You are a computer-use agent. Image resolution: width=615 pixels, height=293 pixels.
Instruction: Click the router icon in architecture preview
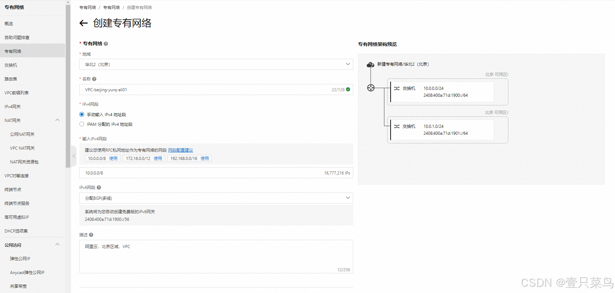coord(371,88)
